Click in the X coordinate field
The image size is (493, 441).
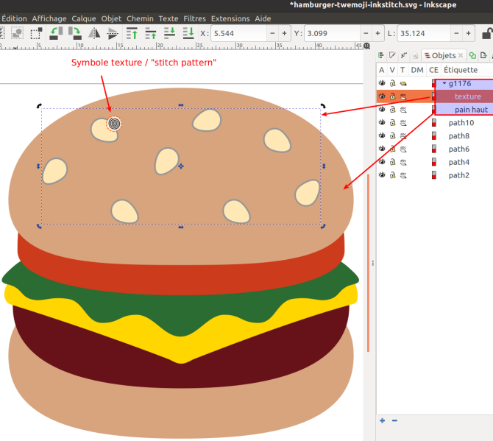[x=239, y=33]
